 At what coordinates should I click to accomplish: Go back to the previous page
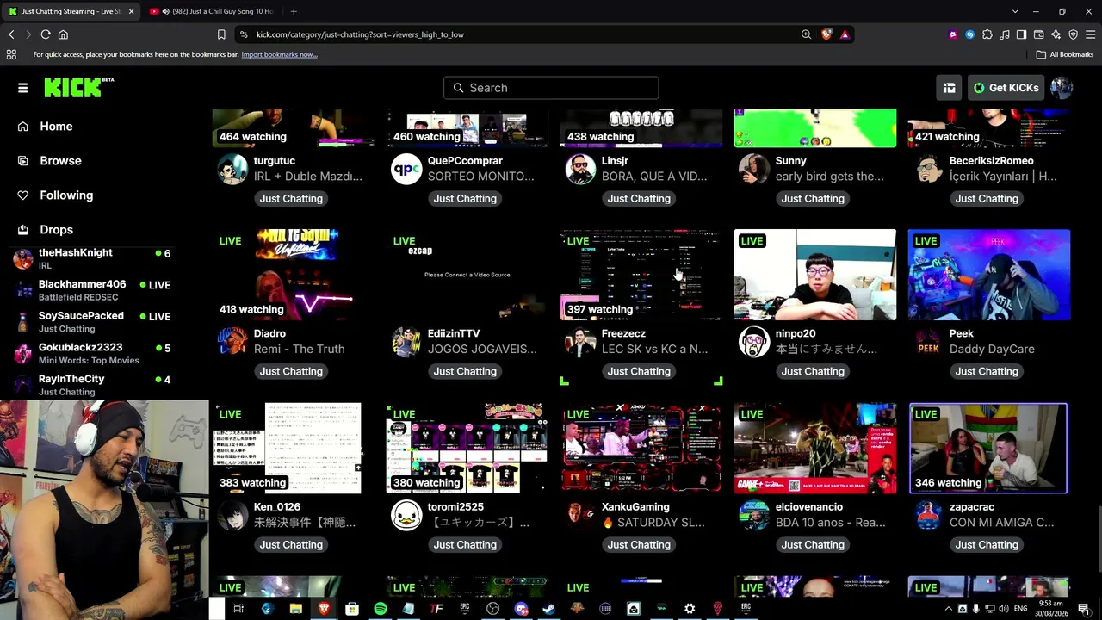(x=11, y=34)
